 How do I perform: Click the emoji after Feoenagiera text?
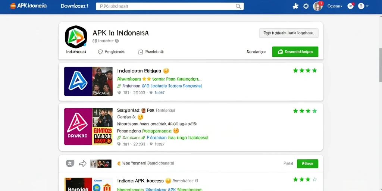176,131
